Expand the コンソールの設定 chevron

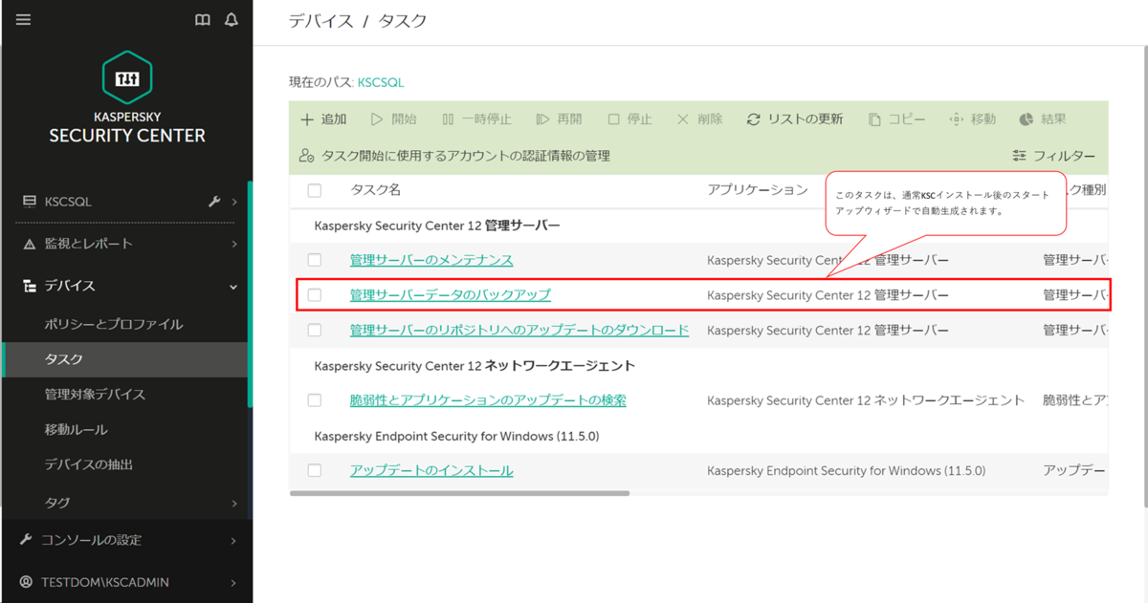[234, 540]
